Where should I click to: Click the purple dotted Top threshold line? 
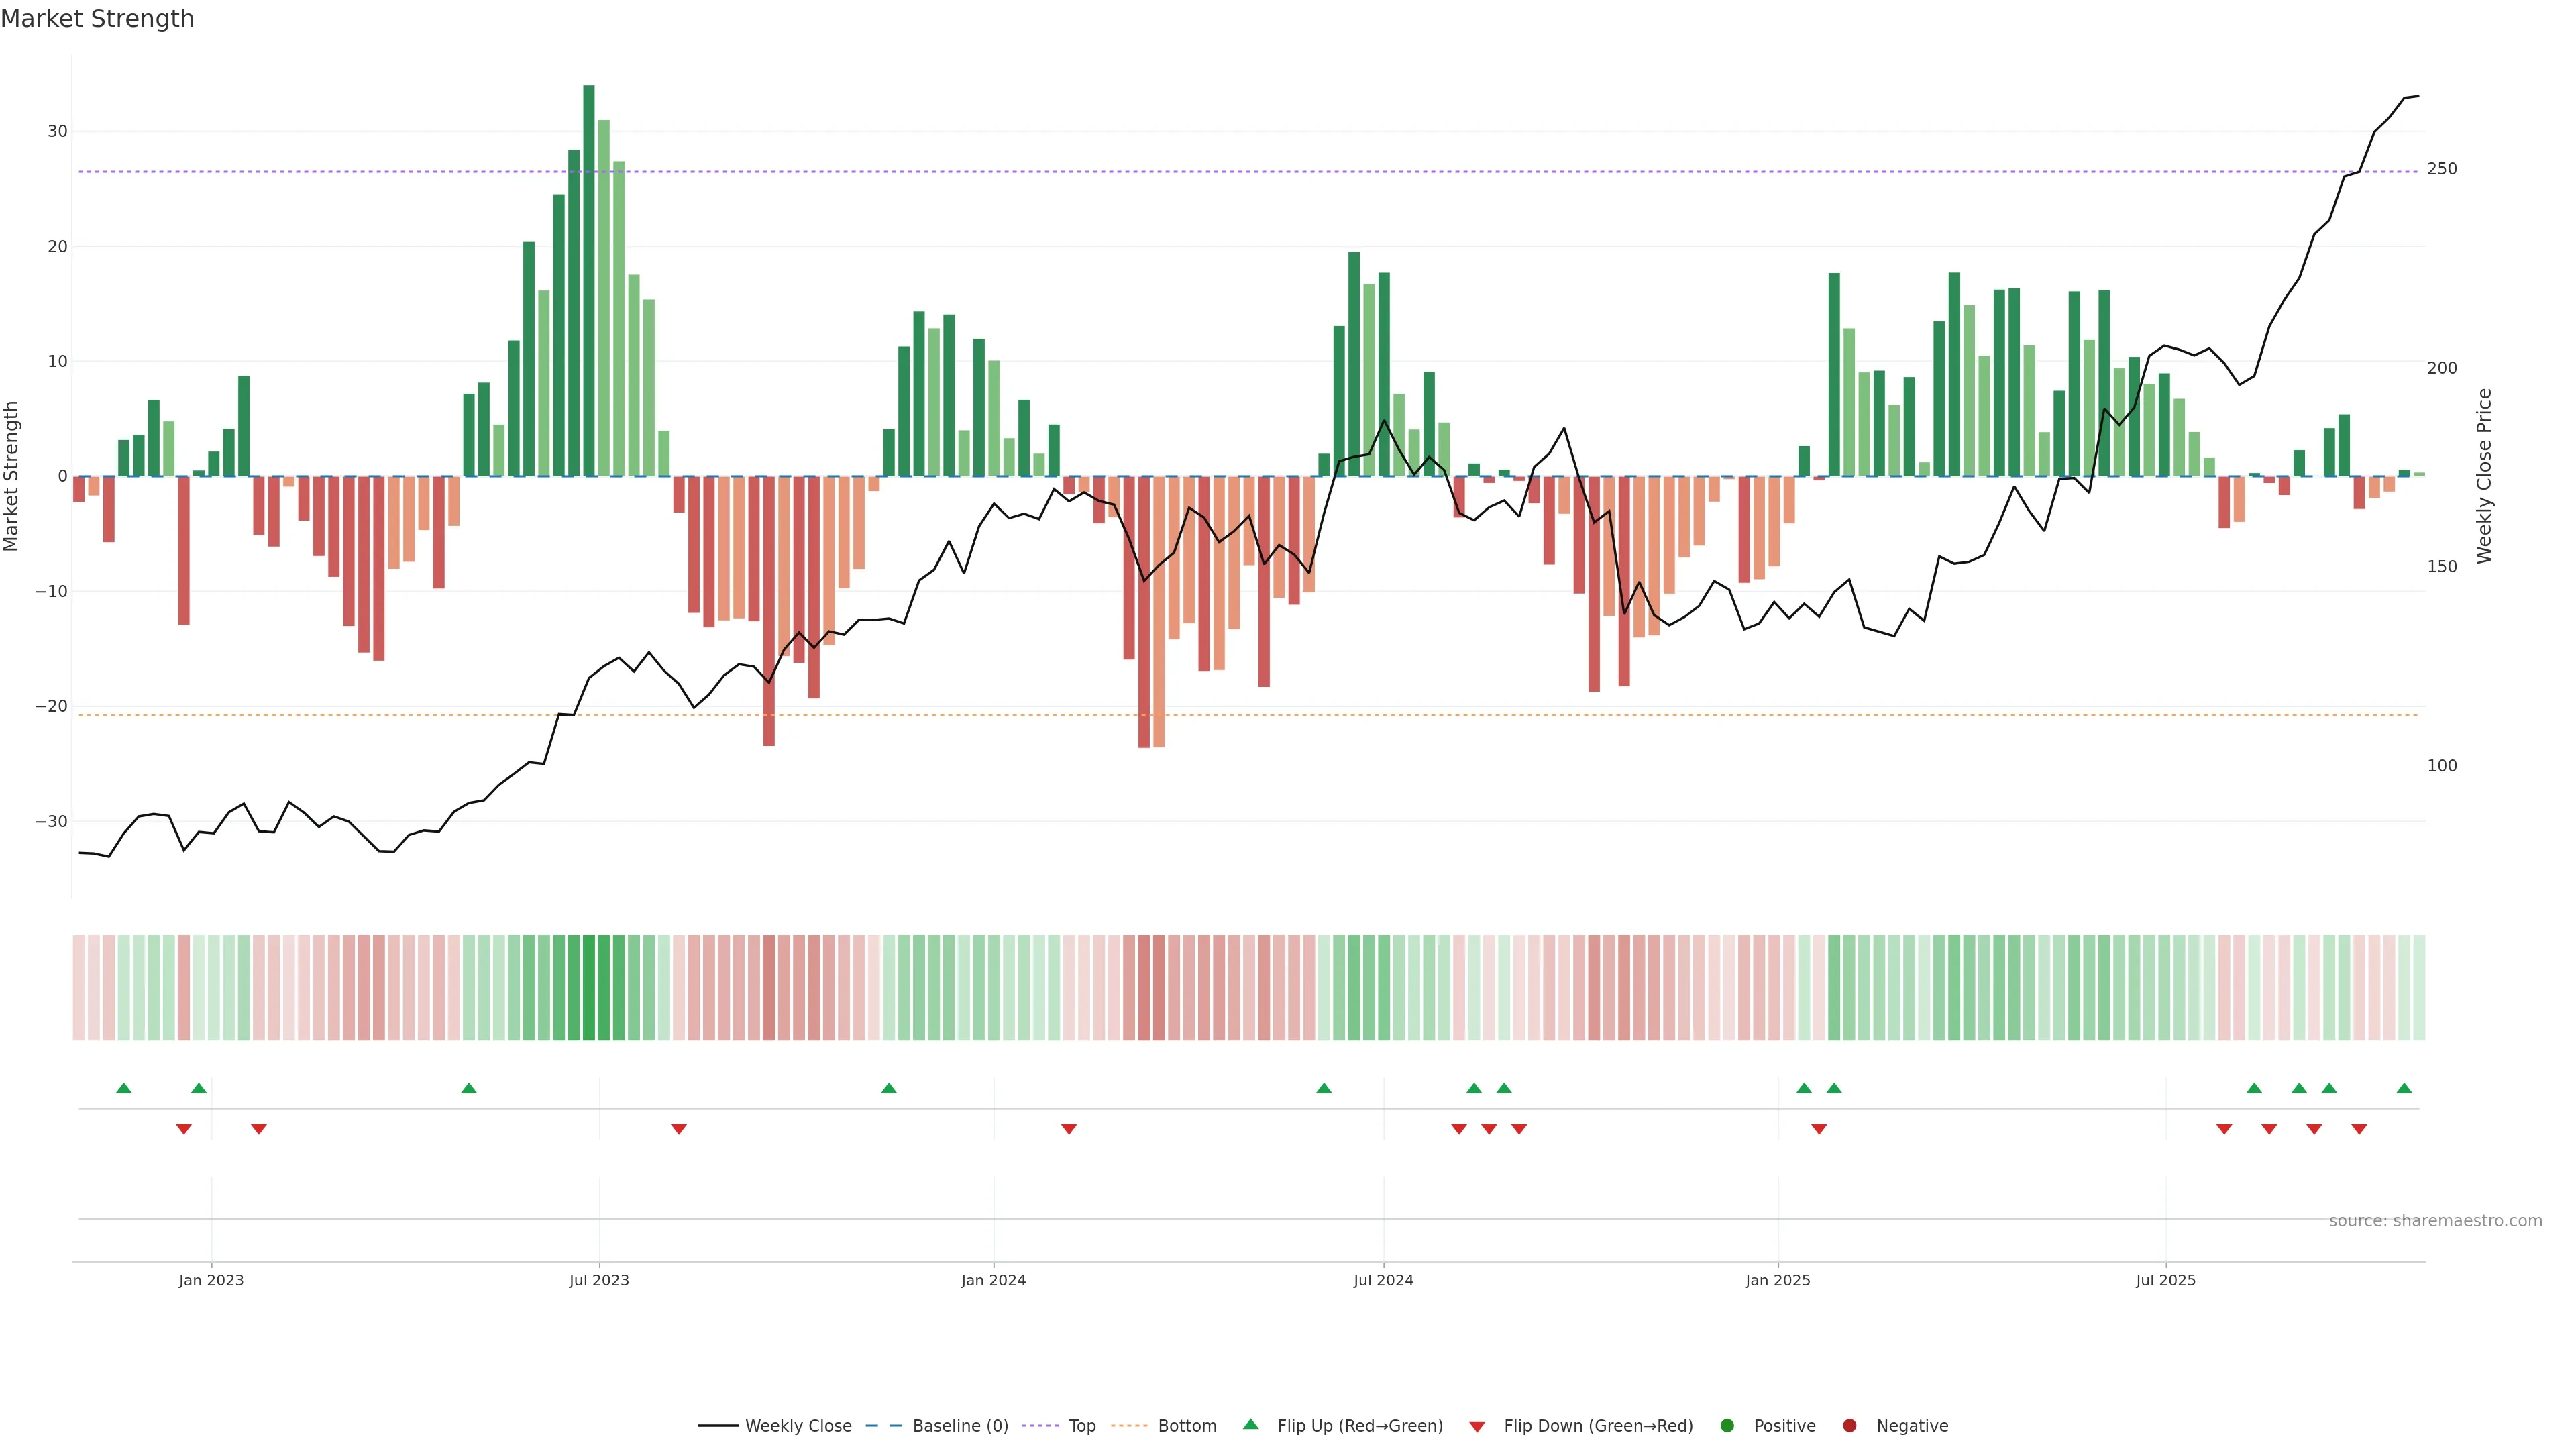(x=1000, y=172)
